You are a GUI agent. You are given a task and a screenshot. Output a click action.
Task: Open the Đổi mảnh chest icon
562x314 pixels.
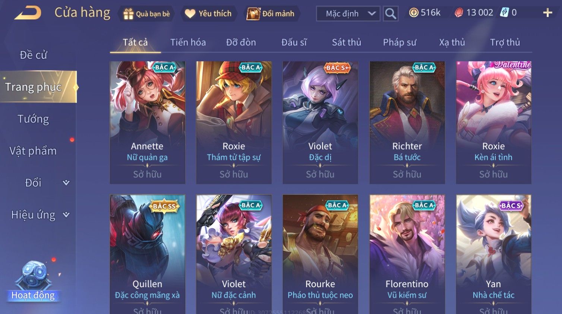coord(253,14)
